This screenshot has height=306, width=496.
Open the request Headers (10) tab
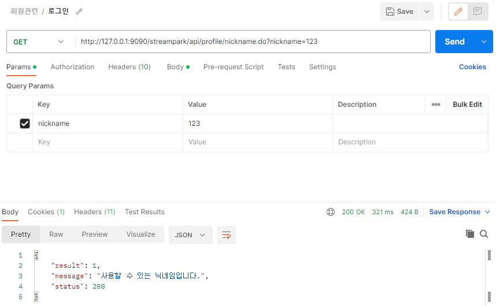click(129, 67)
